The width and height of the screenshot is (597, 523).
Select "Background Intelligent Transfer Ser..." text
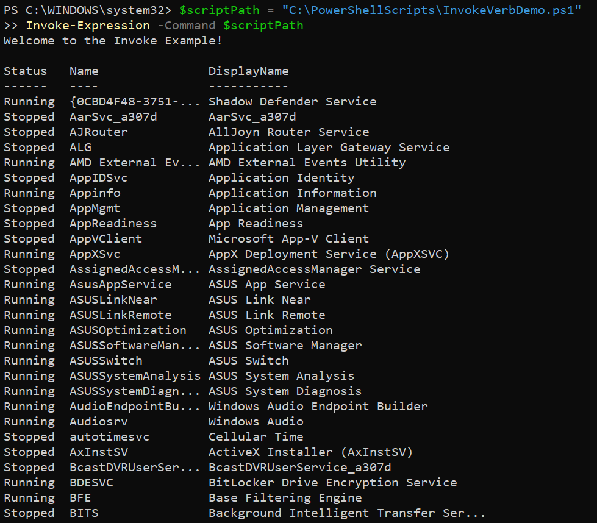tap(347, 513)
